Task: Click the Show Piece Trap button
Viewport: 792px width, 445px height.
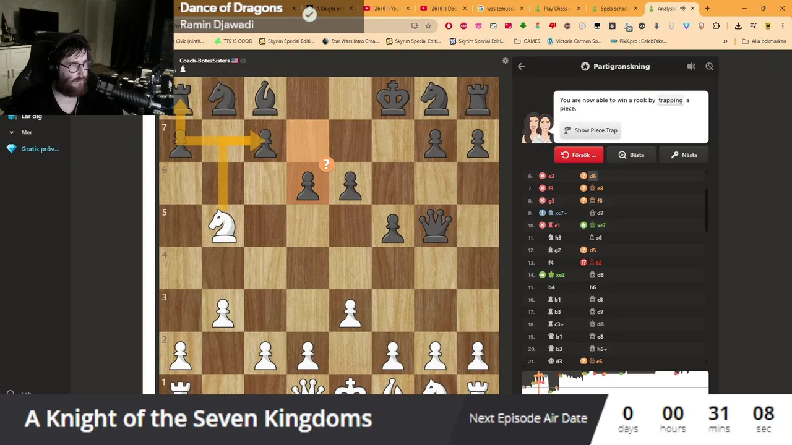Action: (x=590, y=130)
